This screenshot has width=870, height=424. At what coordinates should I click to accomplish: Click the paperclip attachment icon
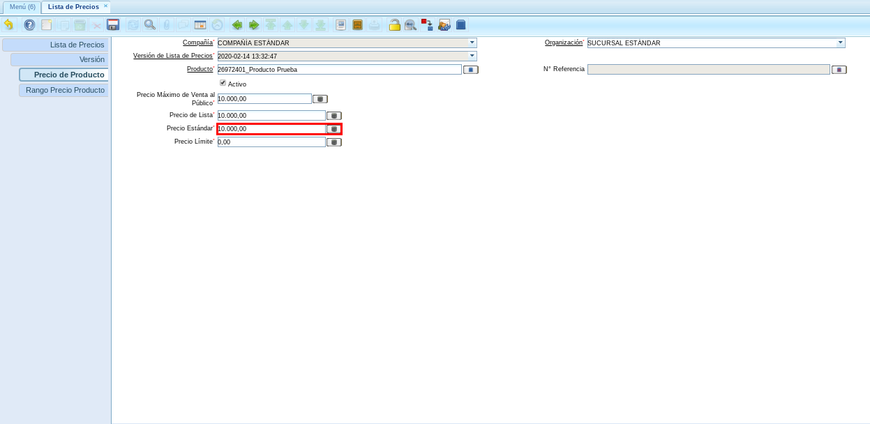[x=166, y=25]
